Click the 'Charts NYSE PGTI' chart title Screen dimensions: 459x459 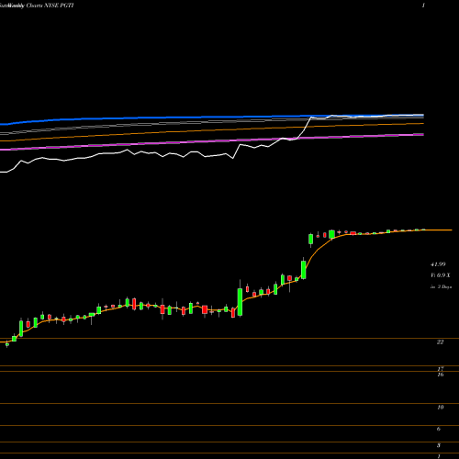pos(50,6)
